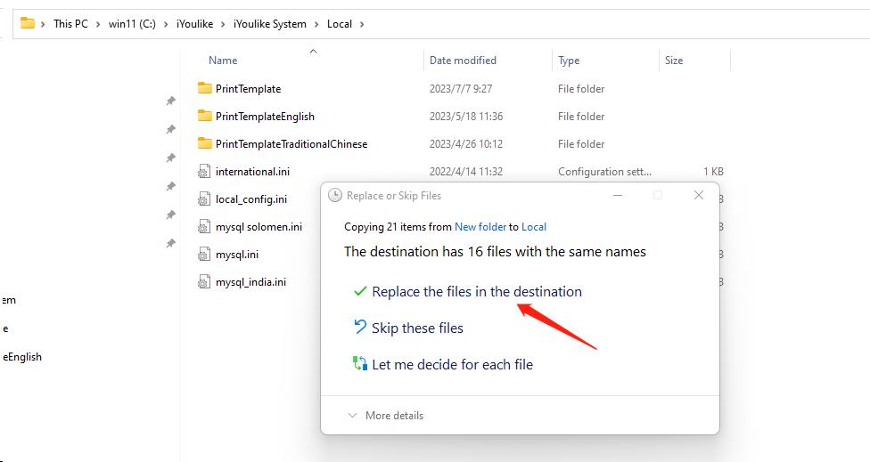The image size is (870, 462).
Task: Click the PrintTemplateEnglish folder icon
Action: click(x=205, y=116)
